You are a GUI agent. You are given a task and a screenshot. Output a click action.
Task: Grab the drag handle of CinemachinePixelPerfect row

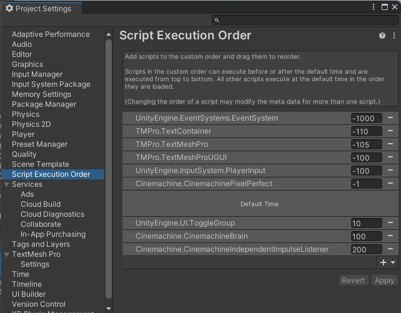coord(129,183)
